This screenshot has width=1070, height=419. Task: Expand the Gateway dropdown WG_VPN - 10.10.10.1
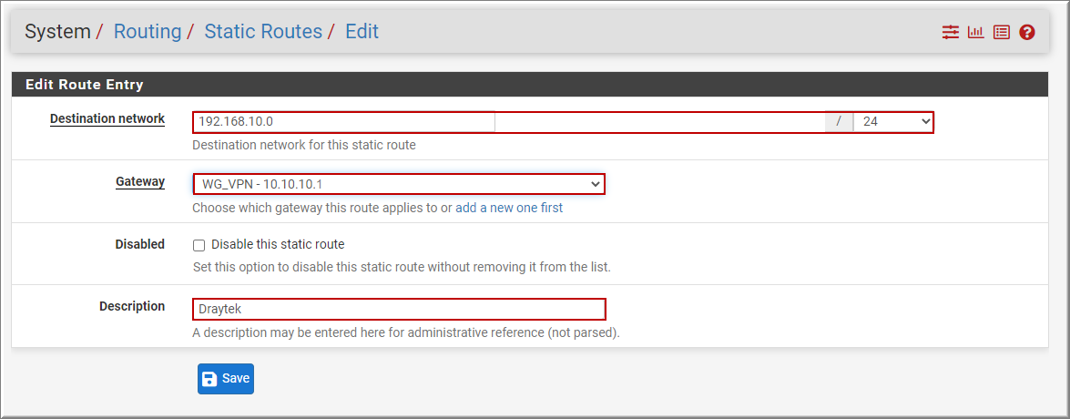pyautogui.click(x=399, y=184)
